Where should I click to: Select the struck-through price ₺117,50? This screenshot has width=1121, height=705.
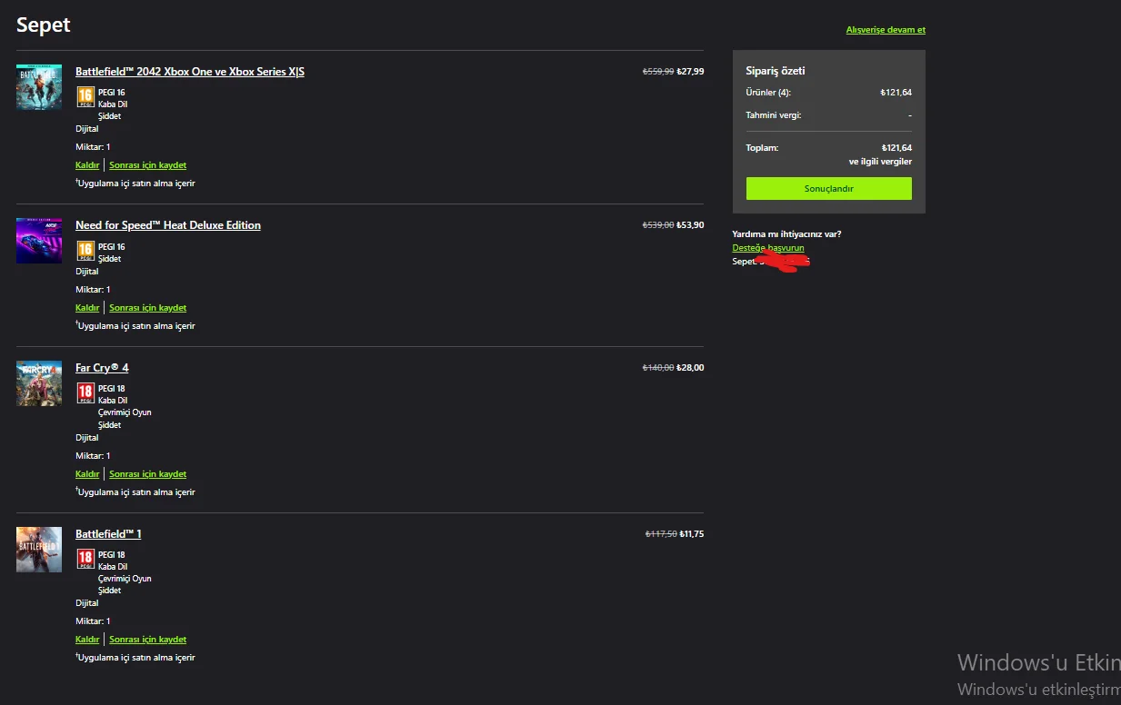[x=661, y=534]
